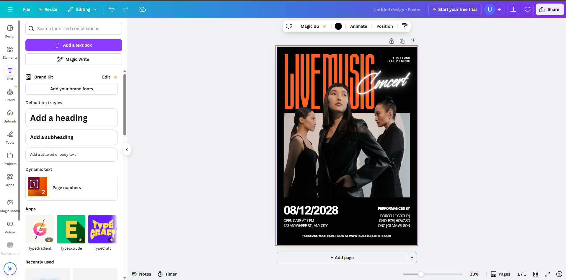Viewport: 566px width, 280px height.
Task: Collapse the side panel with the chevron
Action: [x=127, y=149]
